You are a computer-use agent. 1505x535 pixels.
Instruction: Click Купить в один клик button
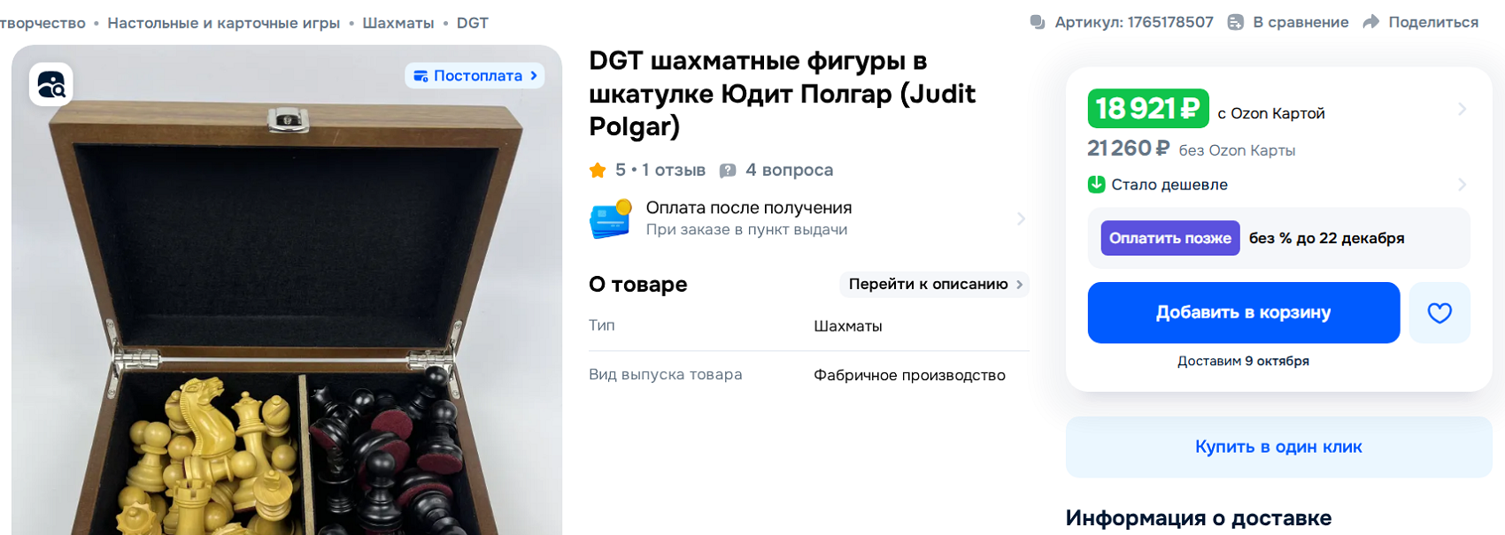1278,447
